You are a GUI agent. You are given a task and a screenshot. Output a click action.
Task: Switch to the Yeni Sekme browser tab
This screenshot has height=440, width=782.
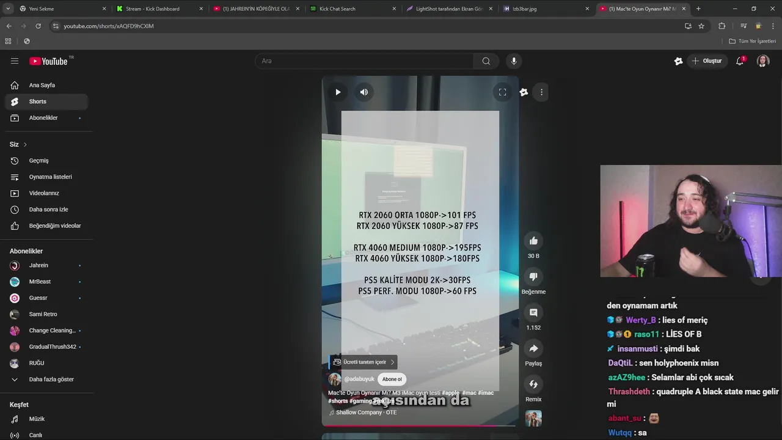point(61,9)
